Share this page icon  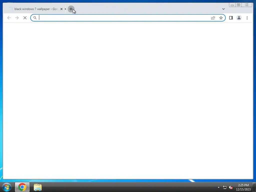click(x=213, y=18)
